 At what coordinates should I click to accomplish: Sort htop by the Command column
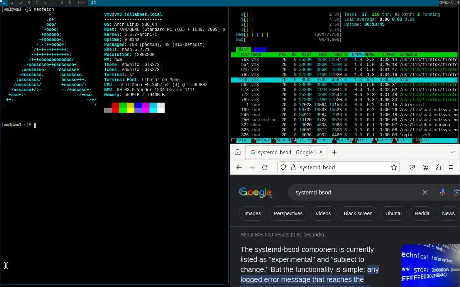point(408,55)
